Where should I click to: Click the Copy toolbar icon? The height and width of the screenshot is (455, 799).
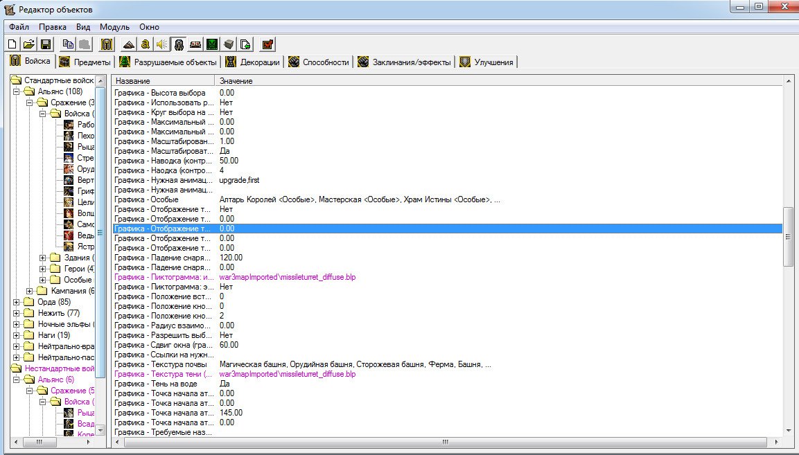coord(68,44)
